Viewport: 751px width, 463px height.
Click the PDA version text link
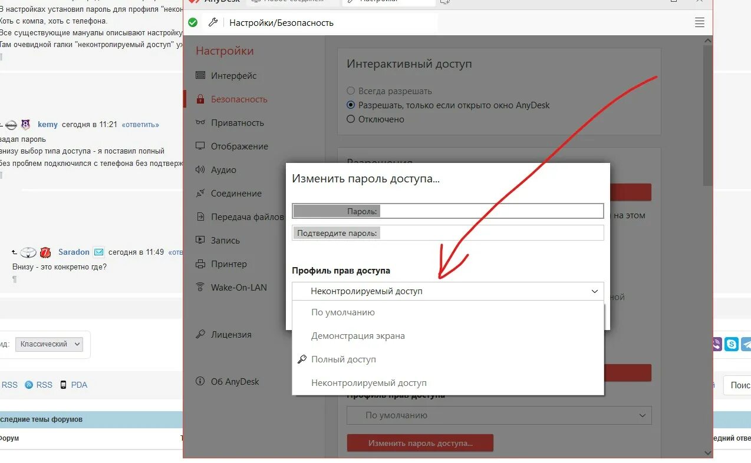click(79, 385)
